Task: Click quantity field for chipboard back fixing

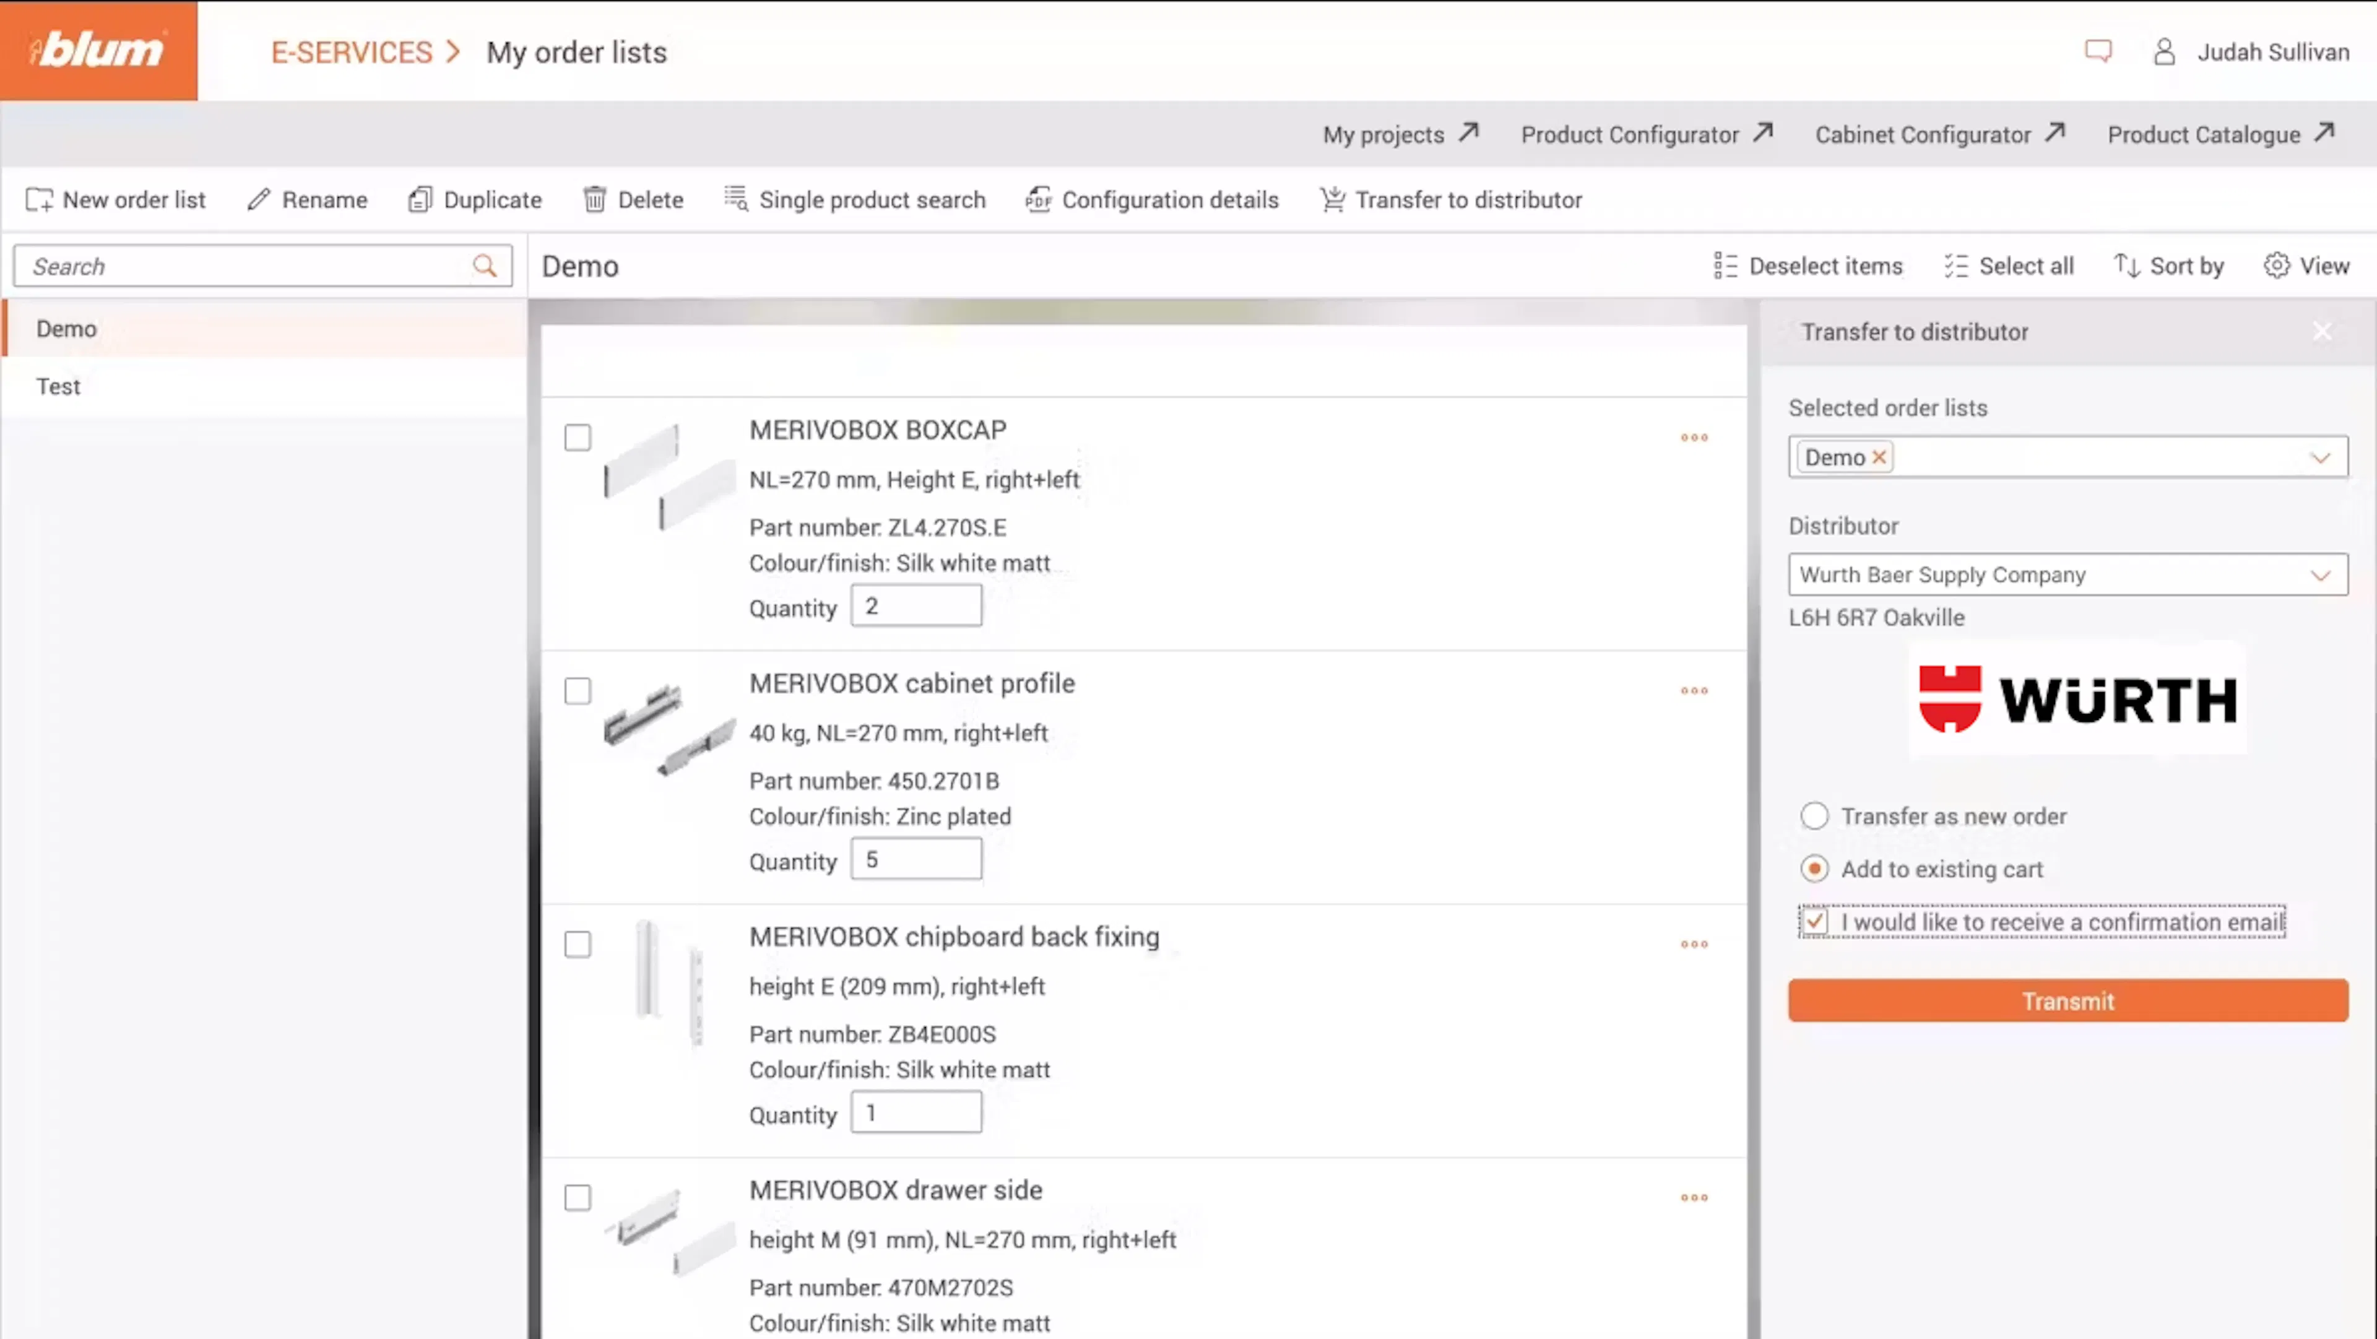Action: tap(916, 1113)
